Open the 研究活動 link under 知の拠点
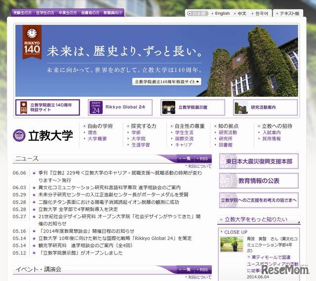This screenshot has height=281, width=316. coord(228,133)
